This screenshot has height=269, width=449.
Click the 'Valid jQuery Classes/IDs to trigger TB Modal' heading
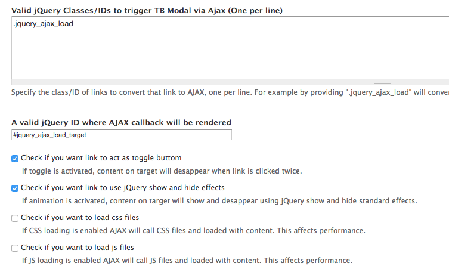pyautogui.click(x=147, y=11)
